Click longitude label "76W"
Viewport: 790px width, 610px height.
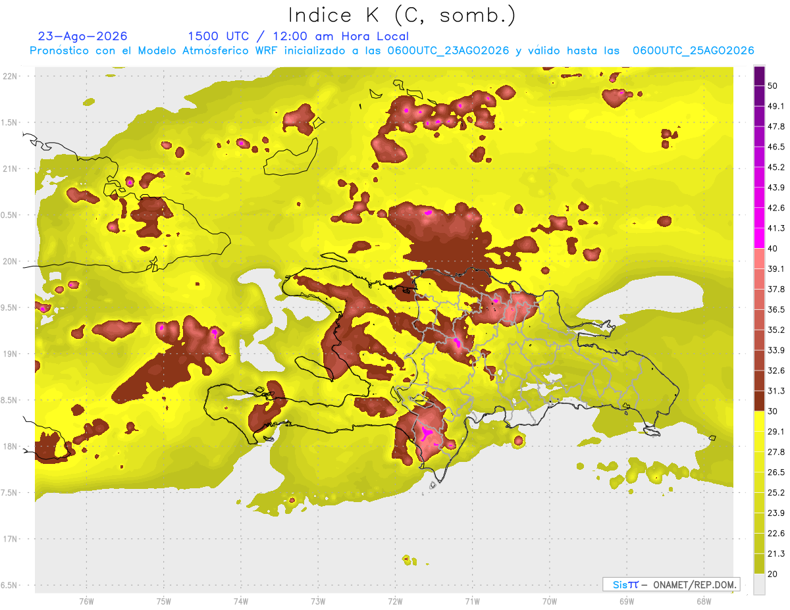(86, 601)
